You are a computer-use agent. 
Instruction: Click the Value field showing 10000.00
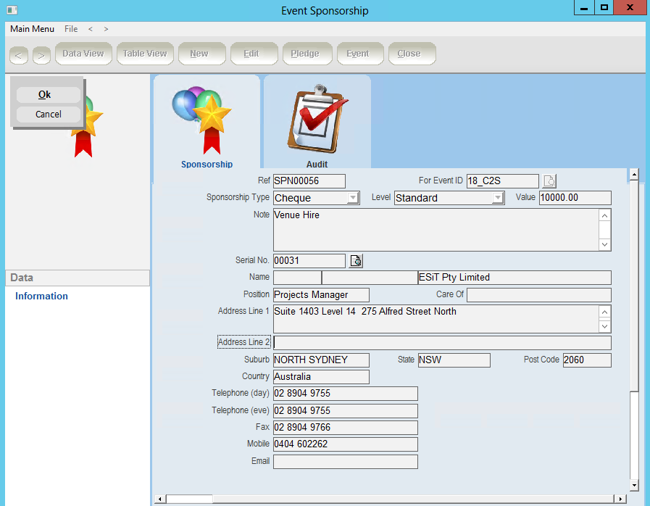tap(575, 198)
